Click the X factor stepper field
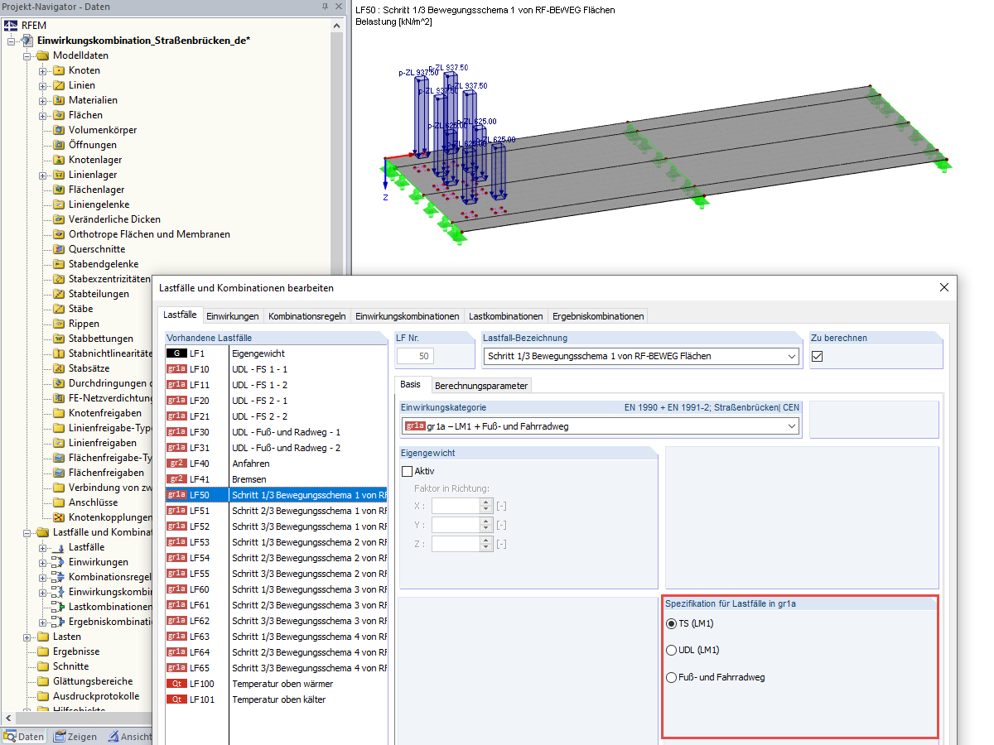This screenshot has height=745, width=994. coord(462,506)
